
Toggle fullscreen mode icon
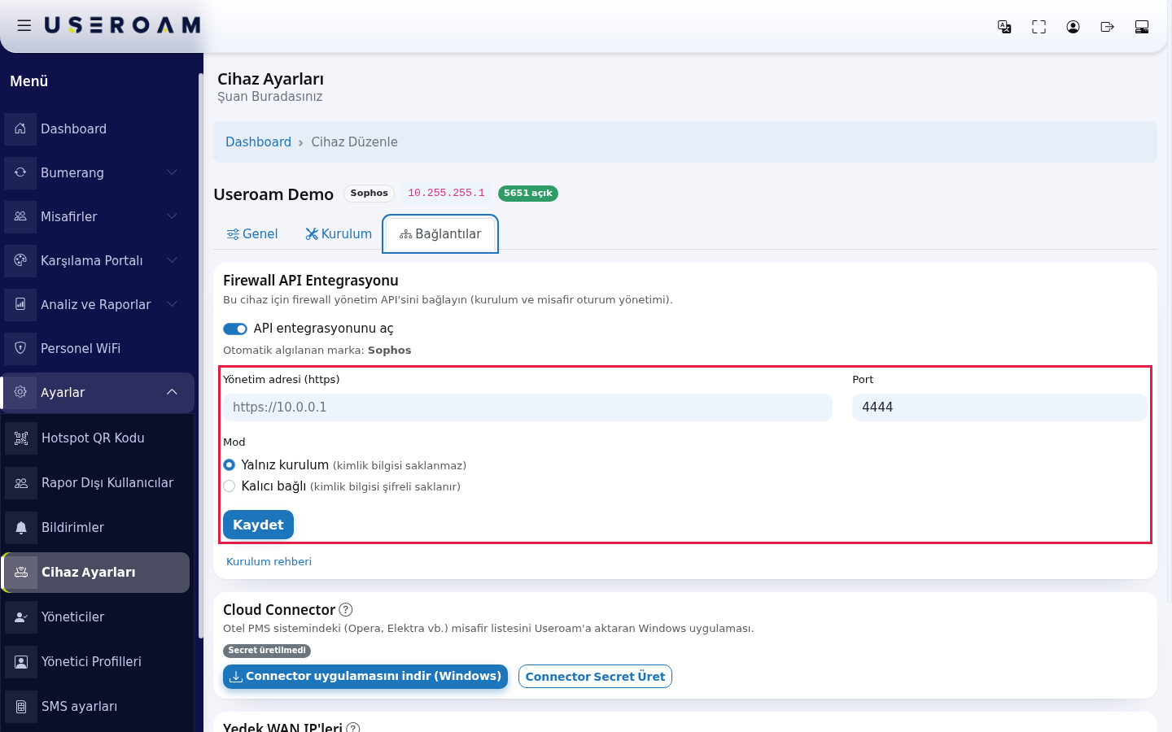coord(1039,27)
